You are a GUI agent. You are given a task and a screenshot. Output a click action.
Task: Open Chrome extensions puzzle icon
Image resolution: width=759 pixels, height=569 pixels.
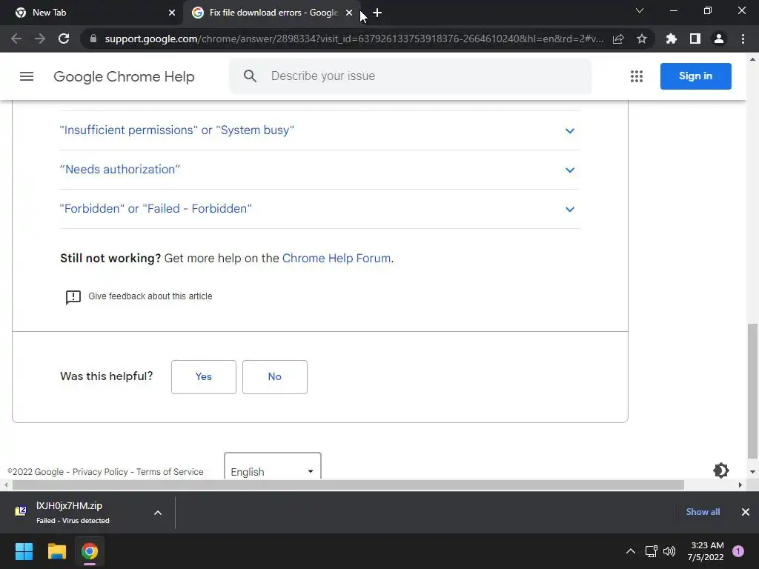point(672,39)
